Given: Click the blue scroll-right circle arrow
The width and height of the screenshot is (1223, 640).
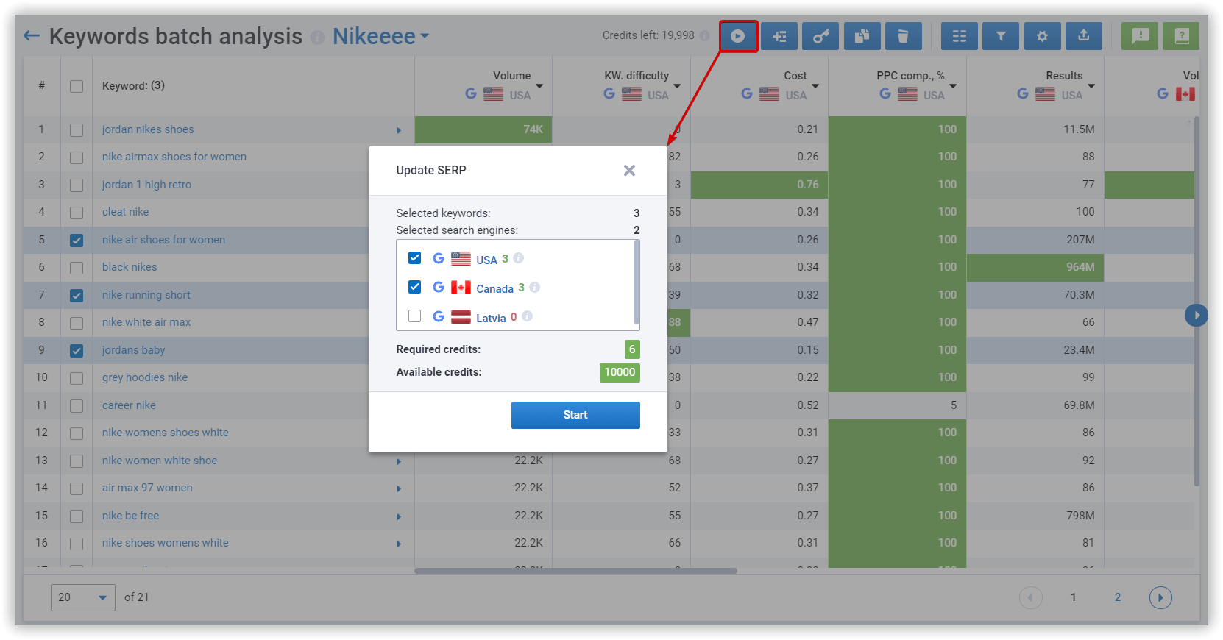Looking at the screenshot, I should click(x=1197, y=316).
